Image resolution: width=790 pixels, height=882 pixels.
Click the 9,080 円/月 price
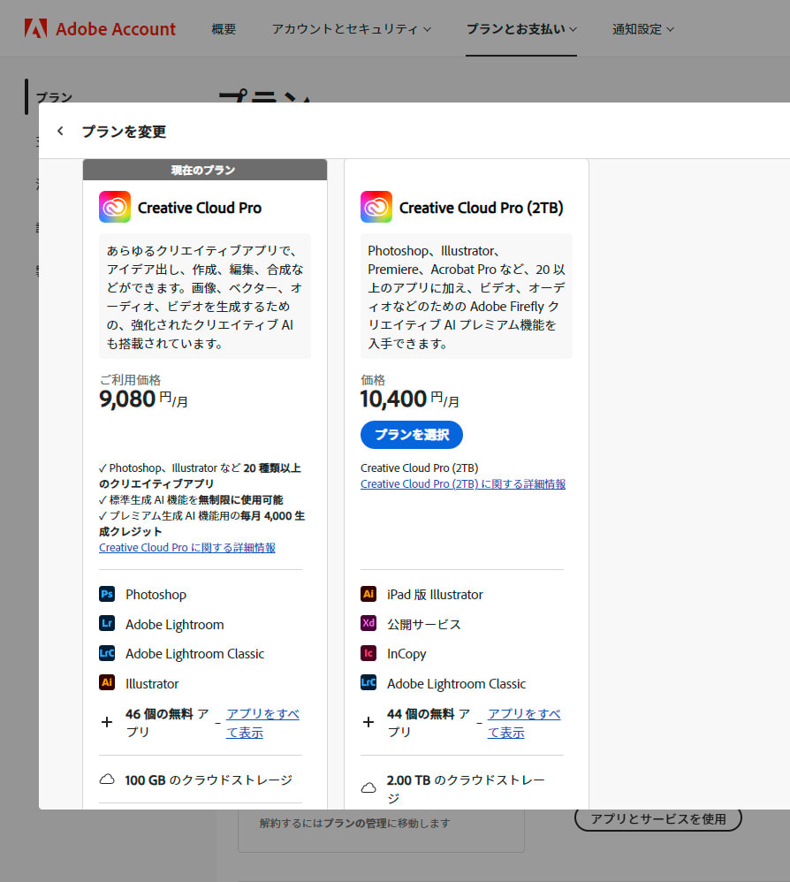coord(143,399)
